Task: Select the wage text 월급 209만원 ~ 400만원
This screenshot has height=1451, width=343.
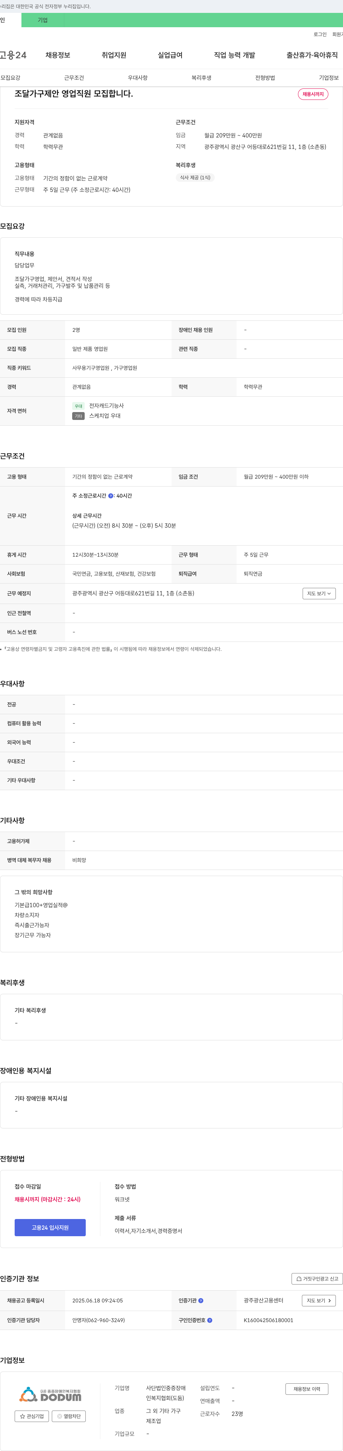Action: coord(233,135)
